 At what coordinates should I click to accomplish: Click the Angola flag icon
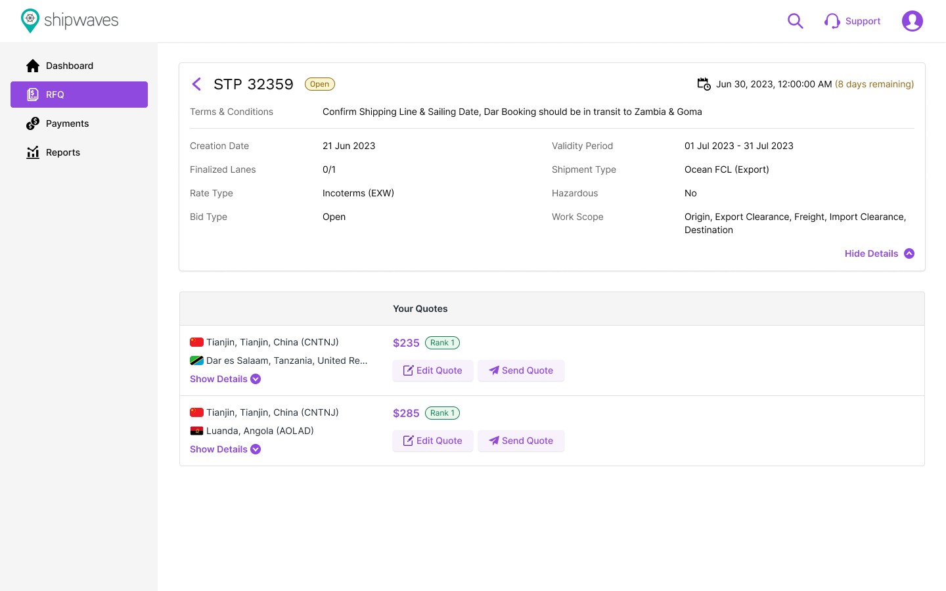[196, 431]
